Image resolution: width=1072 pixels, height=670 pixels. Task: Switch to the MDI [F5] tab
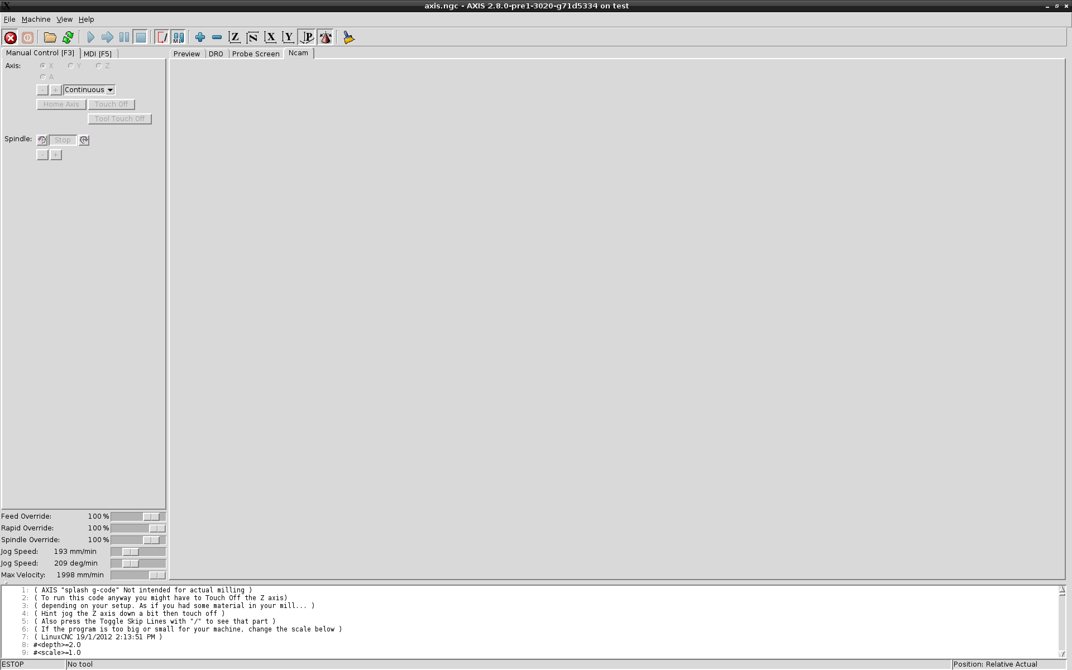98,54
